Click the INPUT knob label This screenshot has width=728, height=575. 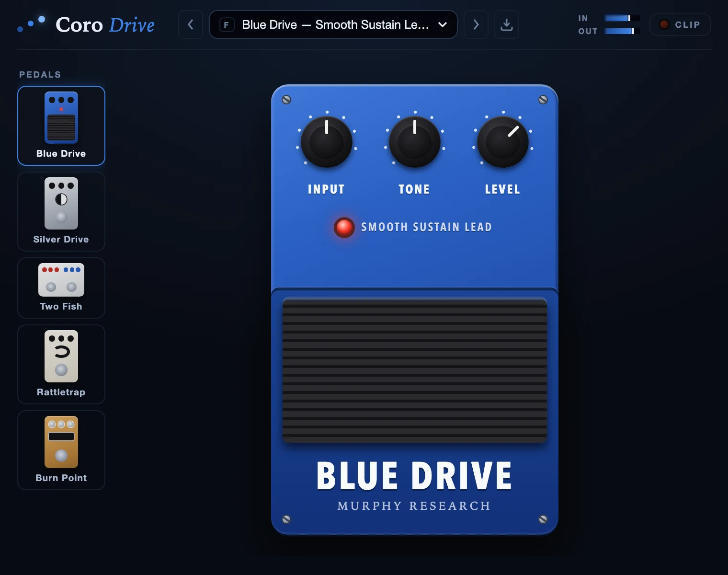(326, 189)
